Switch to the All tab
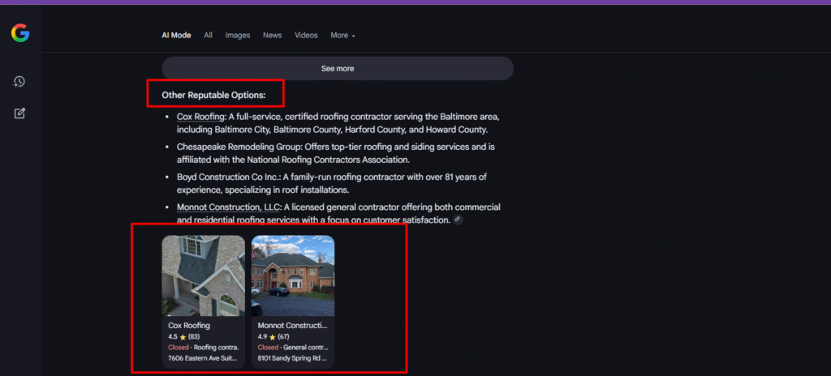This screenshot has height=376, width=831. (209, 36)
